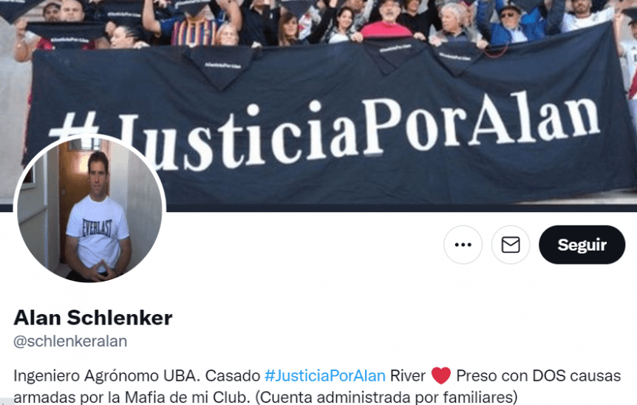637x405 pixels.
Task: Click the red heart emoji in bio
Action: pos(440,375)
